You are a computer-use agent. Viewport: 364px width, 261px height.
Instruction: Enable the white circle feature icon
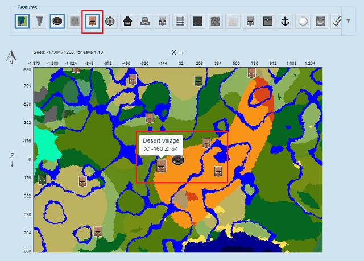[x=303, y=21]
